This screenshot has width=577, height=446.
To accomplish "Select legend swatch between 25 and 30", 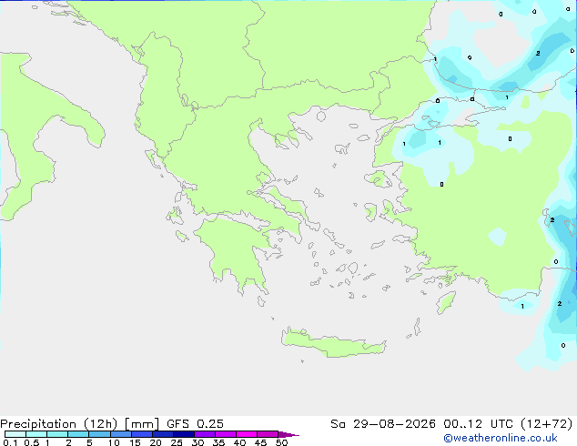I will click(184, 434).
